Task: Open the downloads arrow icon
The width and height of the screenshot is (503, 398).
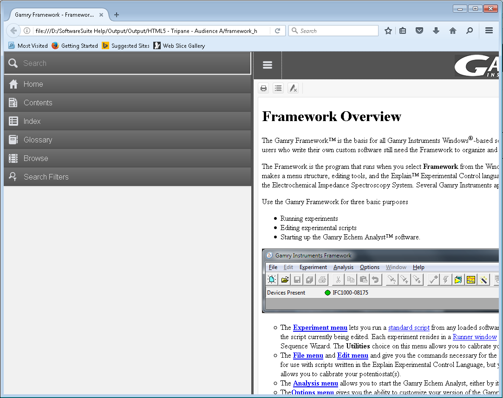Action: pos(436,31)
